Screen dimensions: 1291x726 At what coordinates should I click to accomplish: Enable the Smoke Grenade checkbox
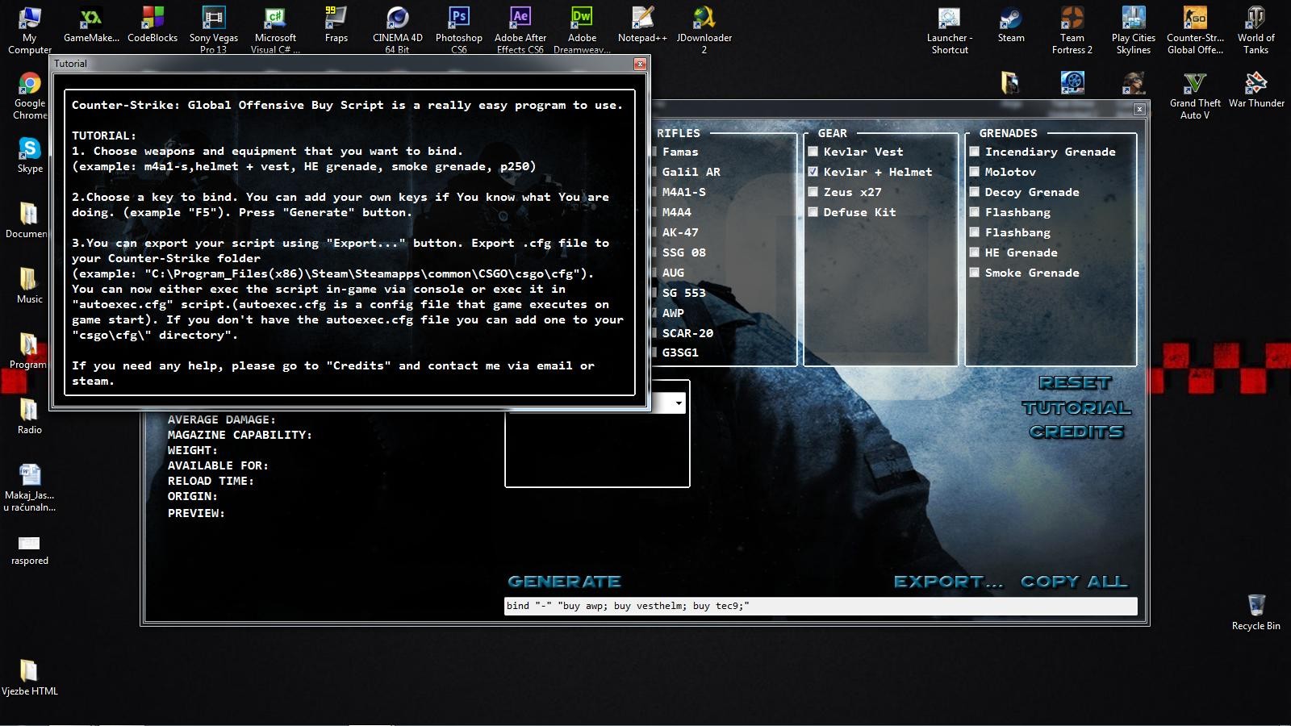pos(975,273)
